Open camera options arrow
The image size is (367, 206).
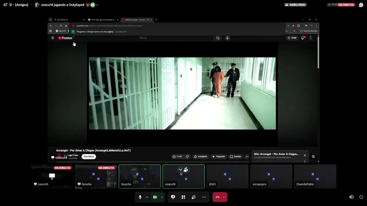coord(162,197)
